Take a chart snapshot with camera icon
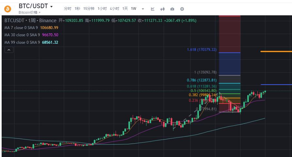The width and height of the screenshot is (292, 157). [172, 9]
